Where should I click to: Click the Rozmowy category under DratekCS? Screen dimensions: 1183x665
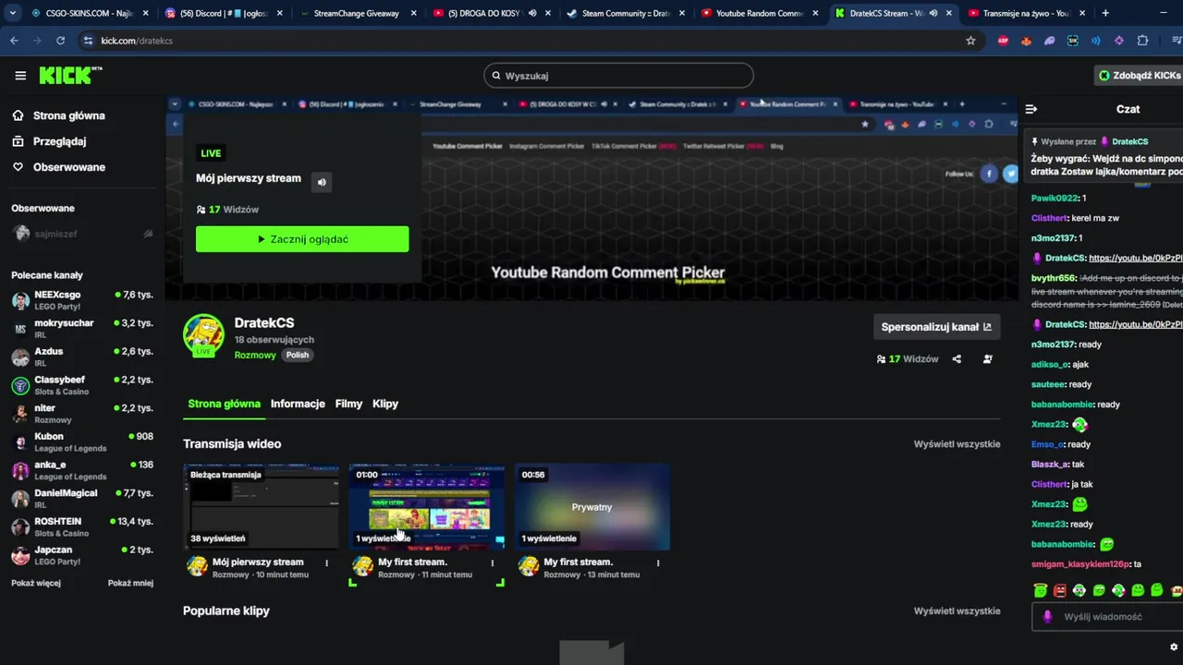pyautogui.click(x=256, y=356)
